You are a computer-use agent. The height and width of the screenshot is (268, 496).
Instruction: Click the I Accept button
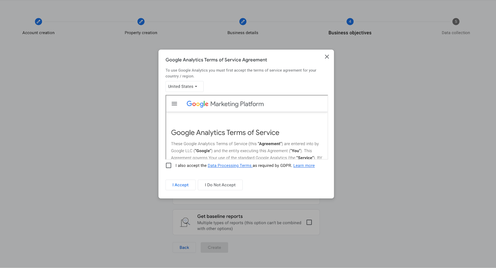(180, 185)
